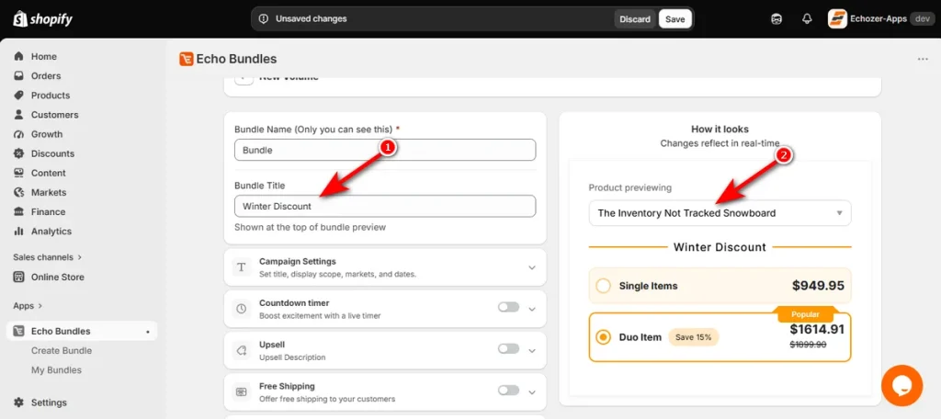Discard unsaved changes

pos(635,19)
